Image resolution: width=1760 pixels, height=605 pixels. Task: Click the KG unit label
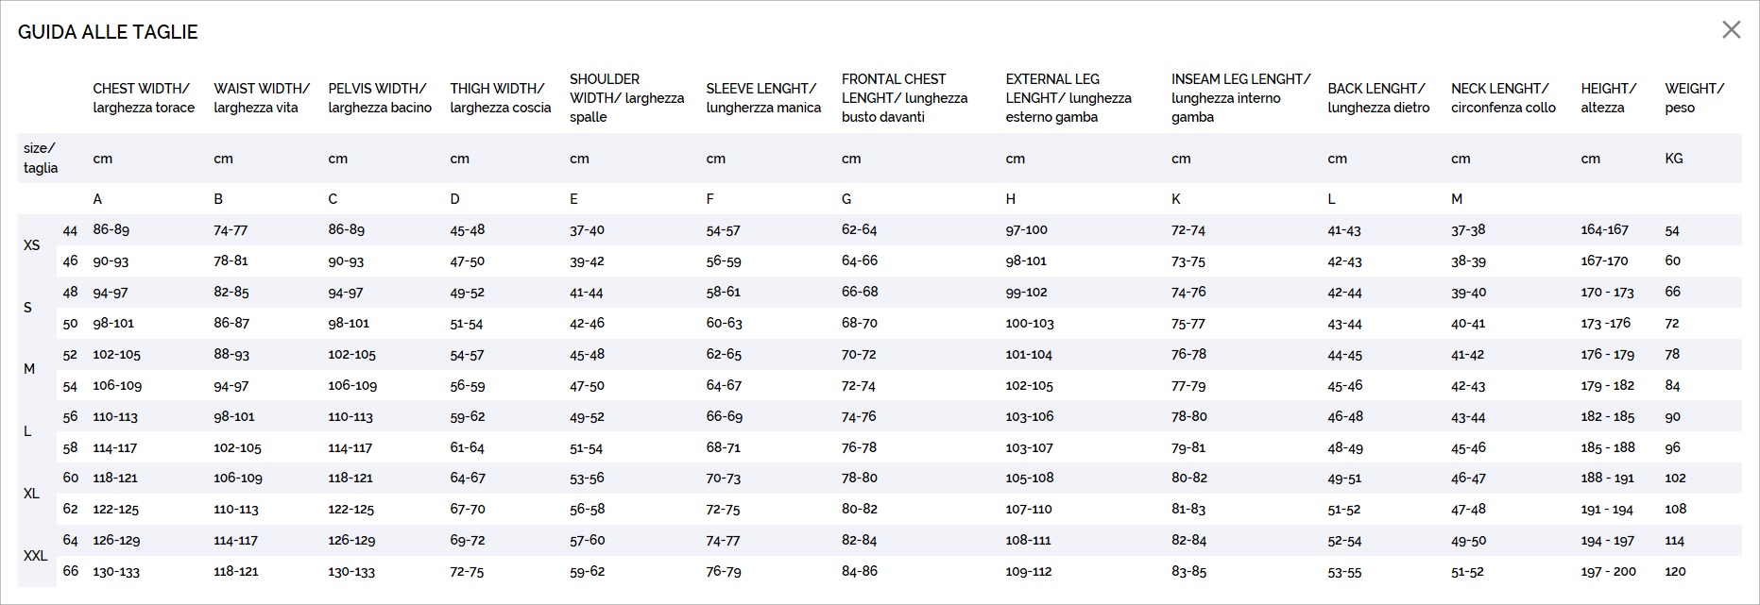point(1673,159)
